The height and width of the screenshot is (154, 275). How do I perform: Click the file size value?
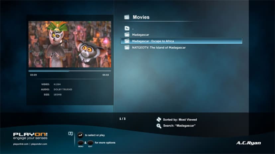pos(57,95)
